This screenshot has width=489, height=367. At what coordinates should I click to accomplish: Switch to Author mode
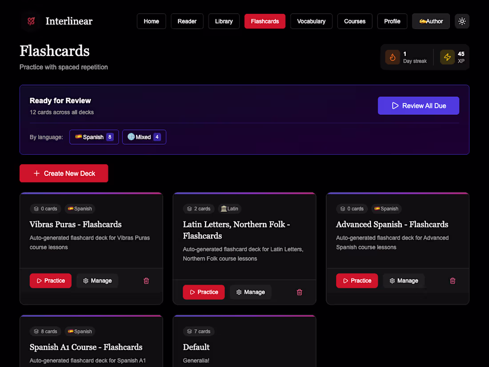pos(431,21)
